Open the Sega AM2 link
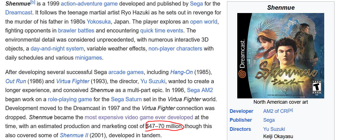This screenshot has width=337, height=140. pyautogui.click(x=200, y=90)
